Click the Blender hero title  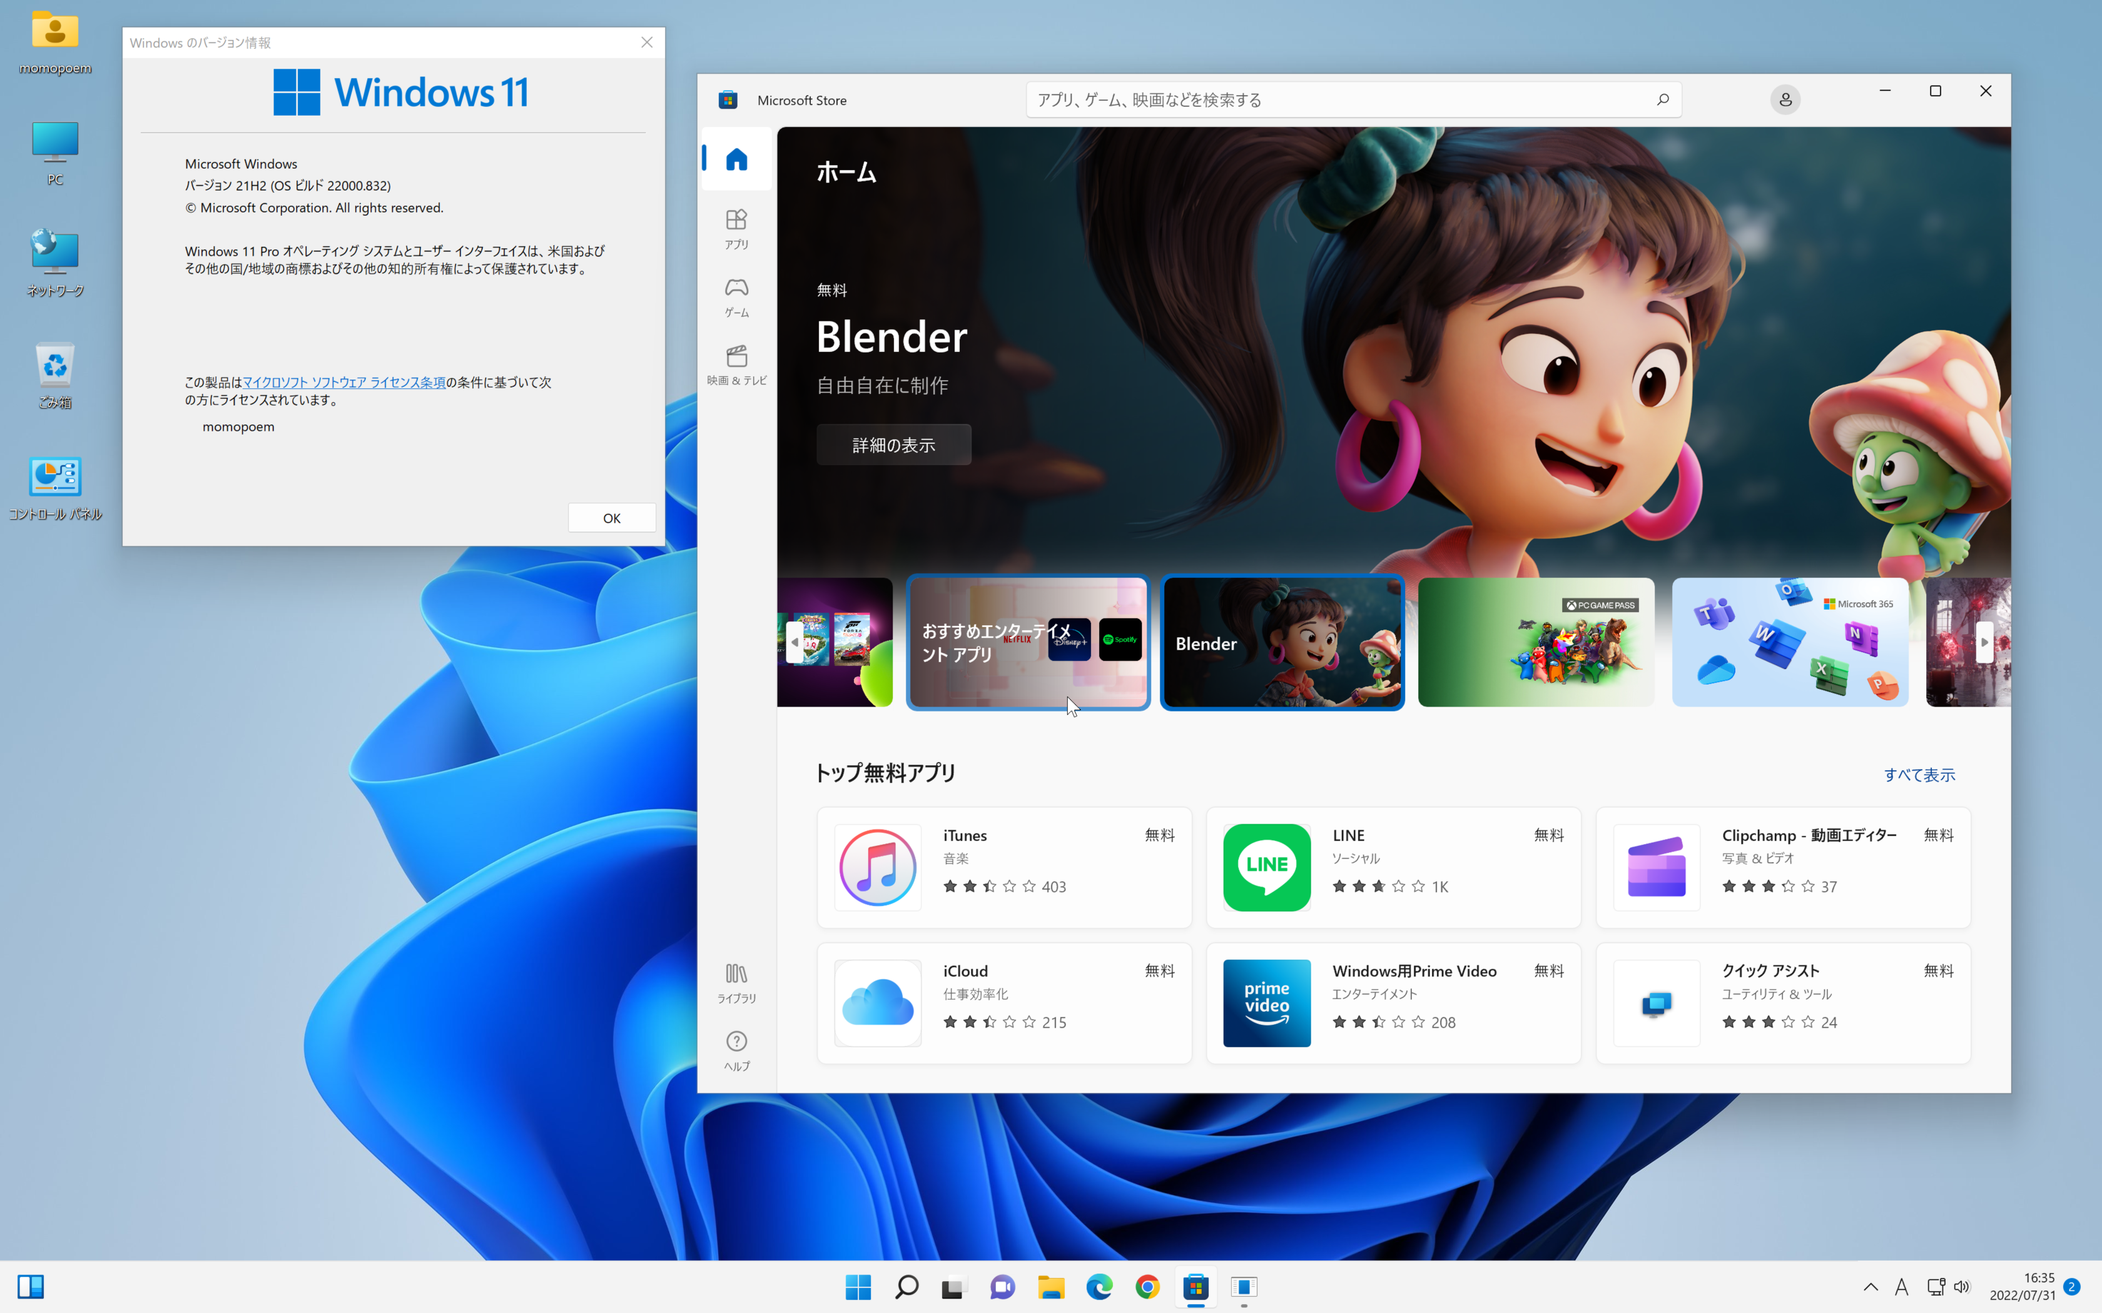(891, 337)
